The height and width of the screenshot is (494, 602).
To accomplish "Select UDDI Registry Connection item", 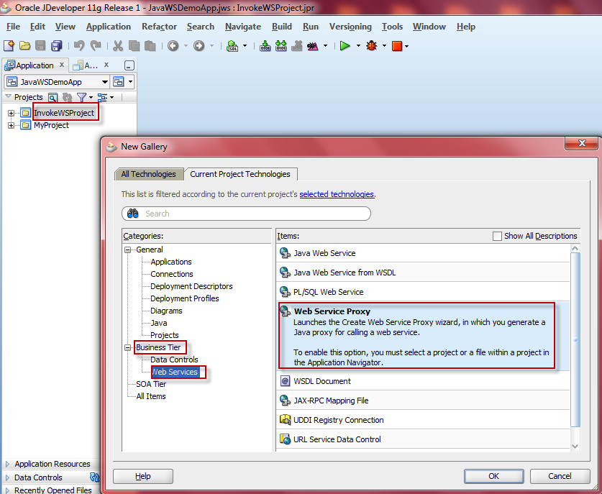I will (422, 420).
